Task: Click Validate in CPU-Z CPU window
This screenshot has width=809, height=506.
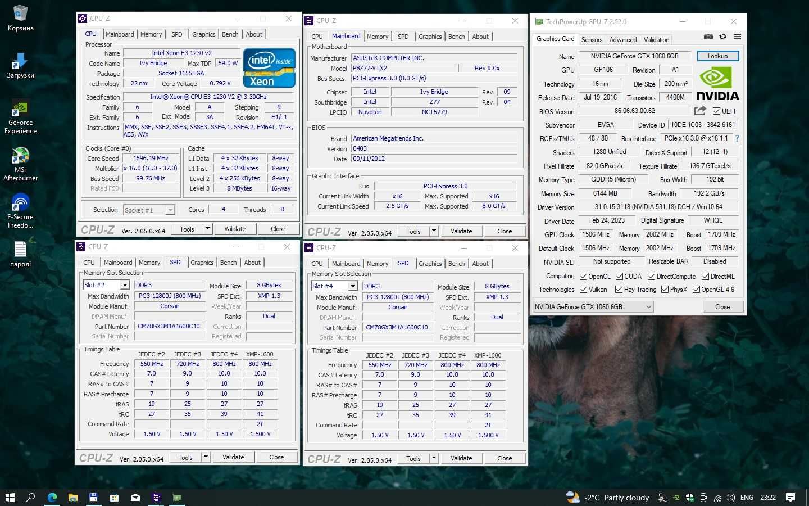Action: click(235, 229)
